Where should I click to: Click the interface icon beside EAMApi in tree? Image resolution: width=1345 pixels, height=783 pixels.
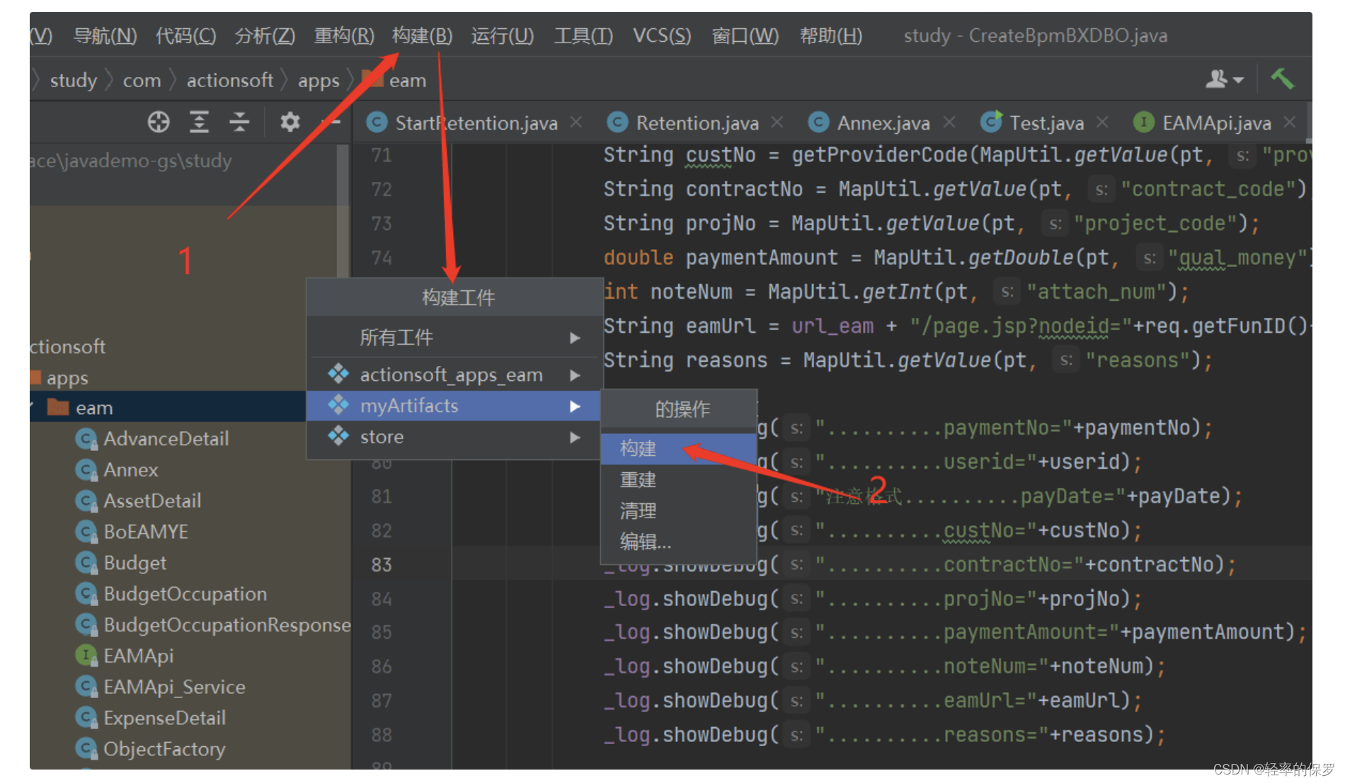coord(86,656)
